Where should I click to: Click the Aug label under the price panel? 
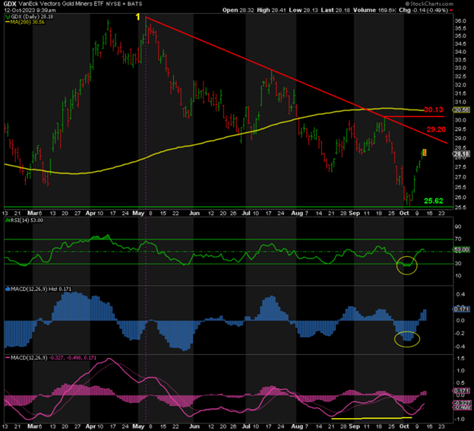coord(297,214)
